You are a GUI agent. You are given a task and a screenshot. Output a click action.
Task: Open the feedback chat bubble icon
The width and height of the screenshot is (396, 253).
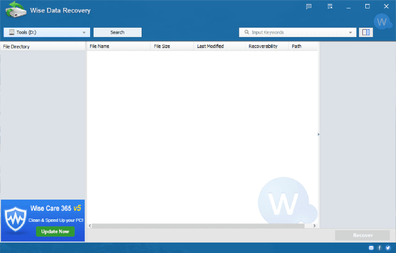click(x=308, y=6)
